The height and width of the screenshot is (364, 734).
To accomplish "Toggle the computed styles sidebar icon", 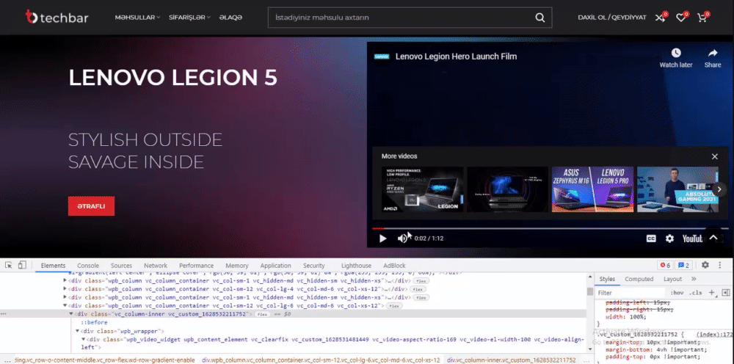I will click(726, 292).
